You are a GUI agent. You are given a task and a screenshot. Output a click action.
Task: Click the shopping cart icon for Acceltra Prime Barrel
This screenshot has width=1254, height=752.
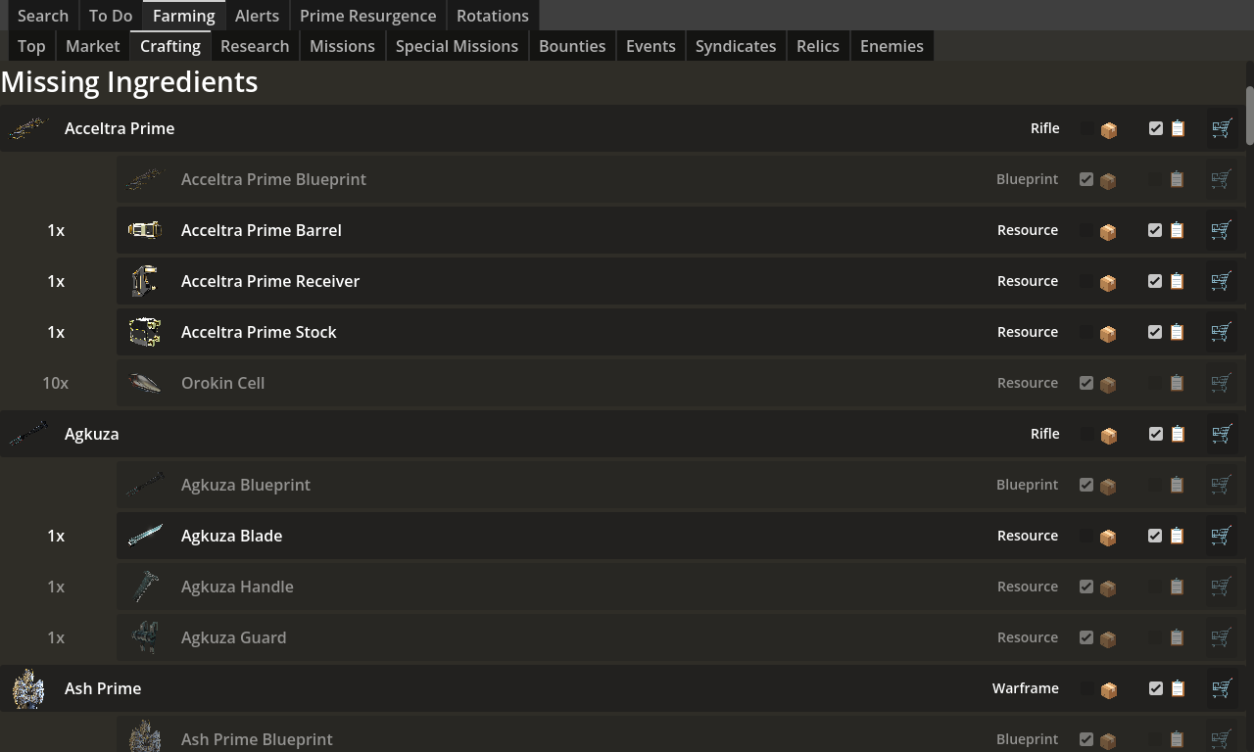pos(1221,230)
